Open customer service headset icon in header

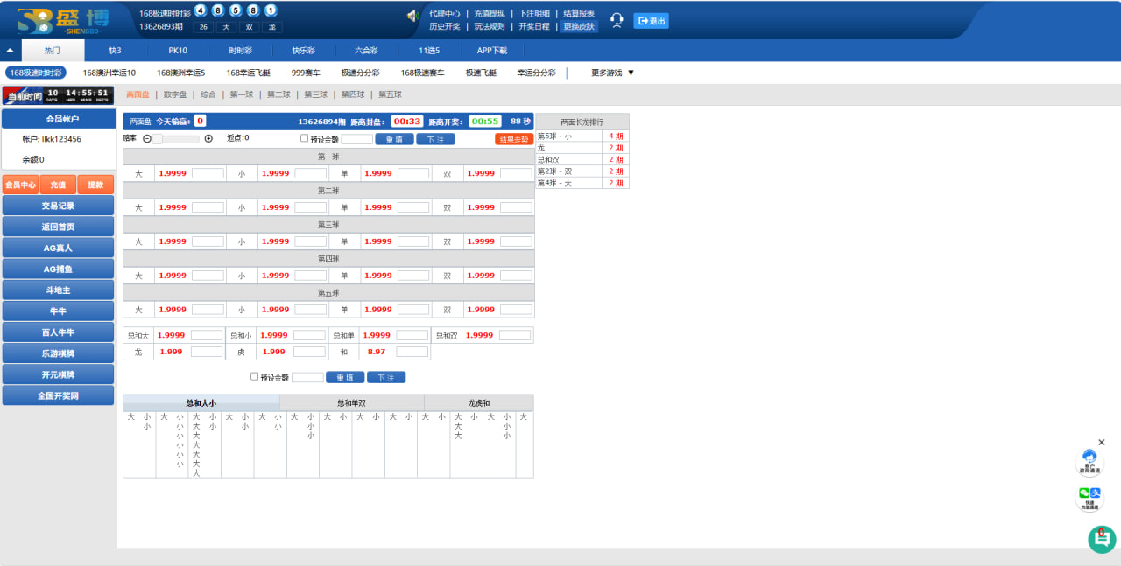pyautogui.click(x=617, y=20)
